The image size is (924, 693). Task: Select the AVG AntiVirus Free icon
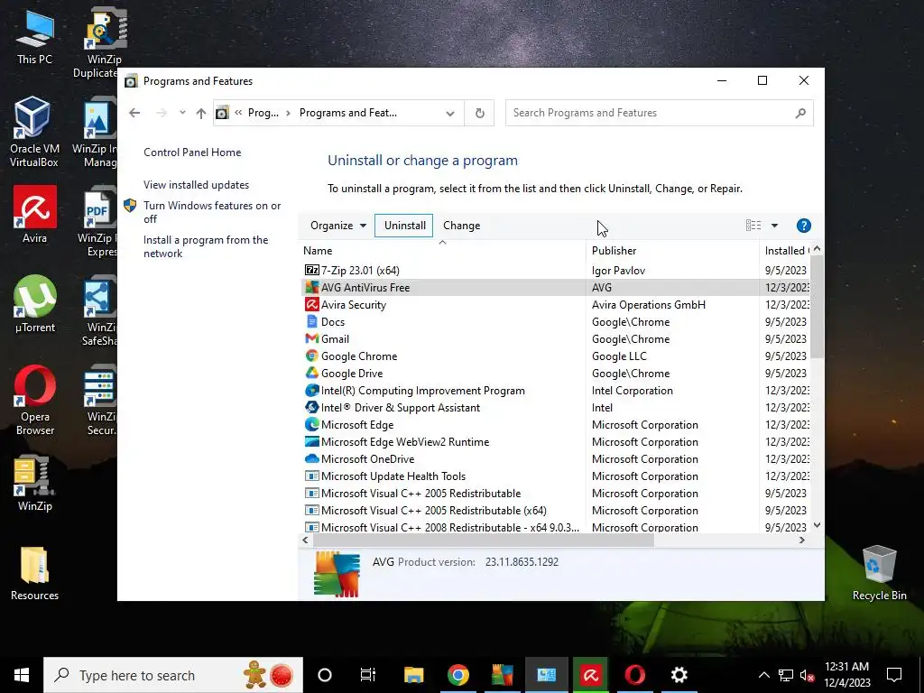311,287
